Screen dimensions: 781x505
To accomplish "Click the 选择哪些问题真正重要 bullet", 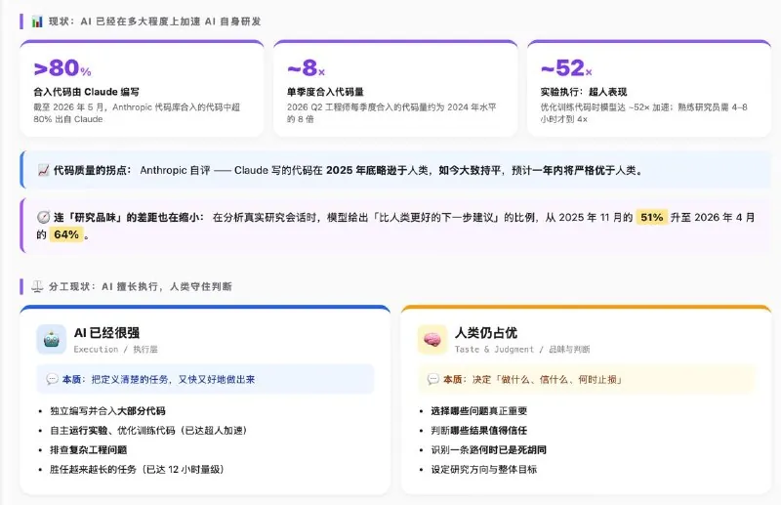I will pyautogui.click(x=478, y=411).
